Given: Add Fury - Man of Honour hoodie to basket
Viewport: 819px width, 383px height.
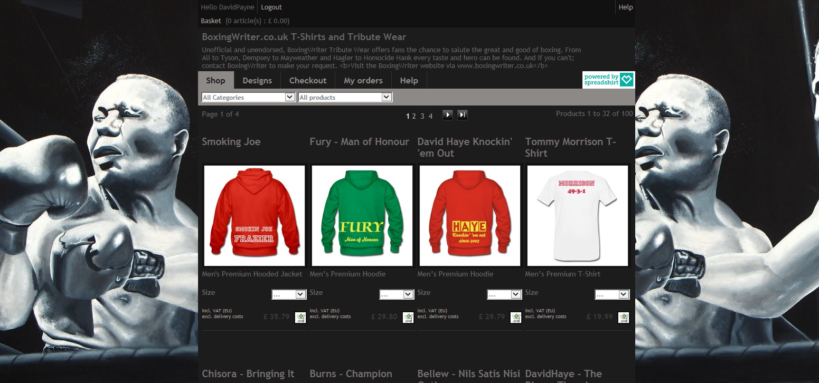Looking at the screenshot, I should [x=408, y=317].
